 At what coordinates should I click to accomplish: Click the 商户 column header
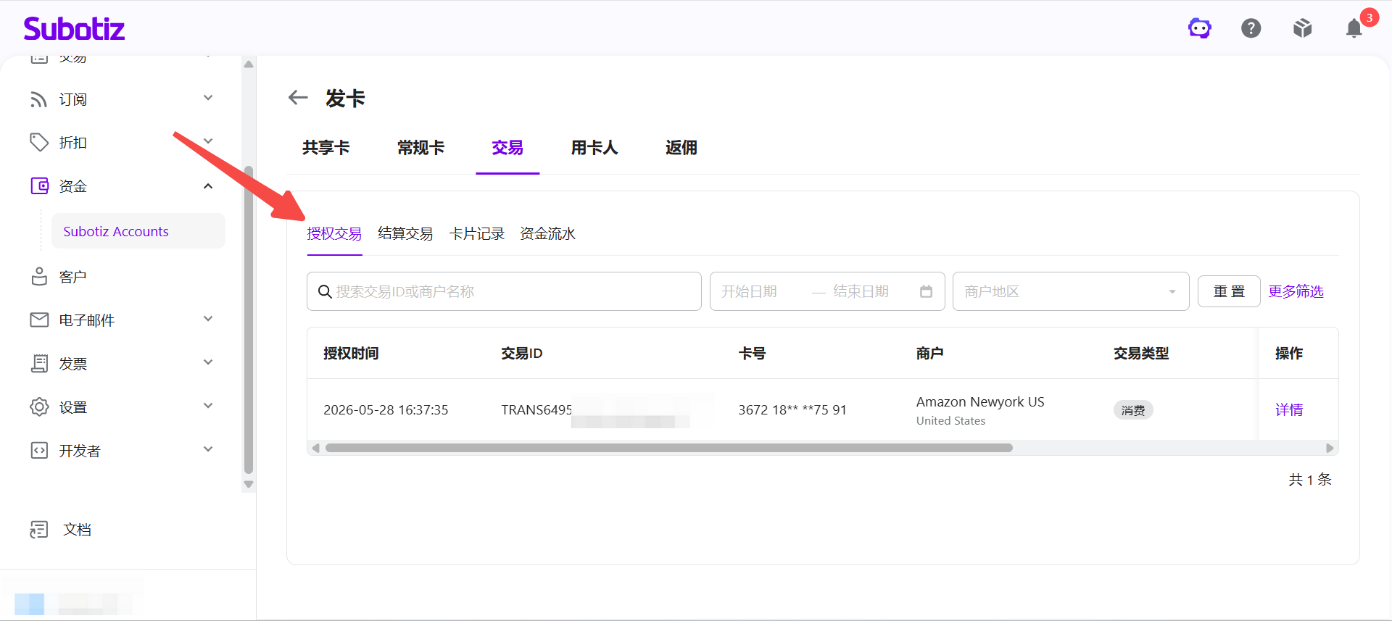[x=929, y=353]
